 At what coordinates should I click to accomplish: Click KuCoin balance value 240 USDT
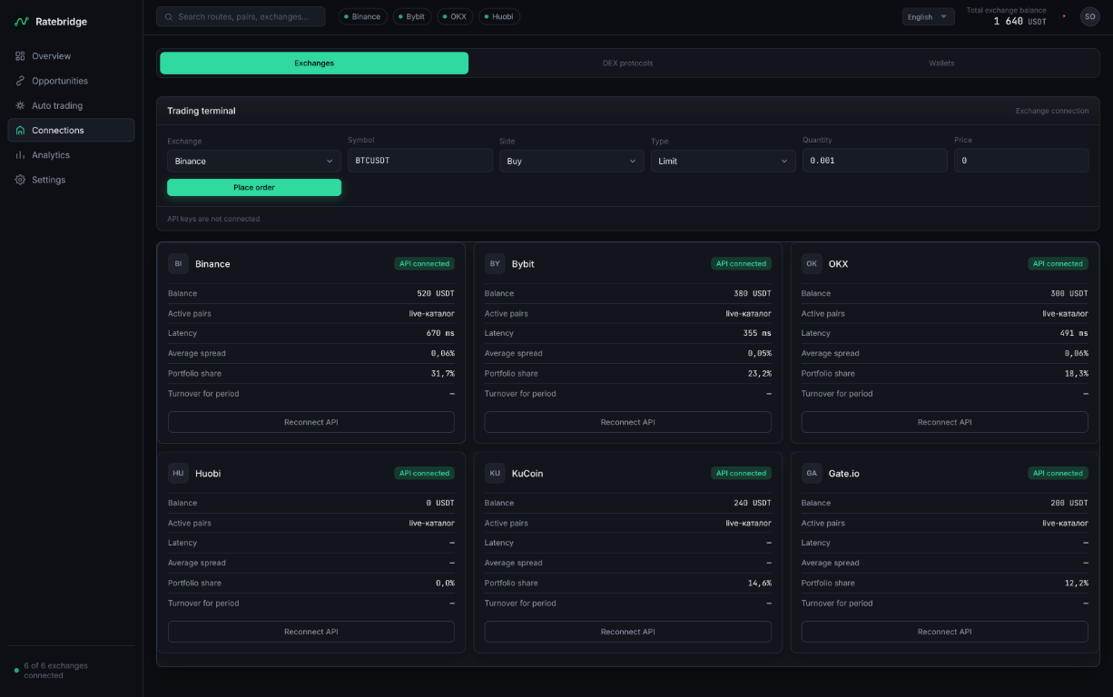click(x=753, y=503)
